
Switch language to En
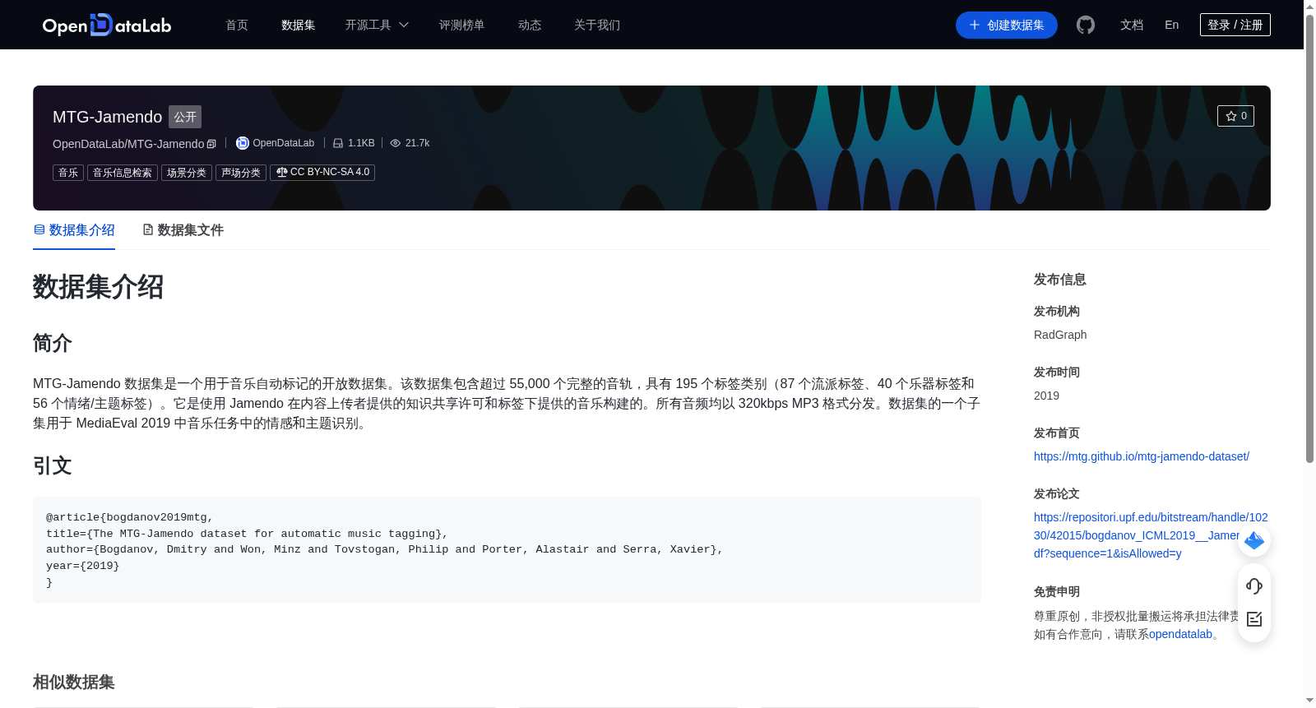click(x=1172, y=25)
